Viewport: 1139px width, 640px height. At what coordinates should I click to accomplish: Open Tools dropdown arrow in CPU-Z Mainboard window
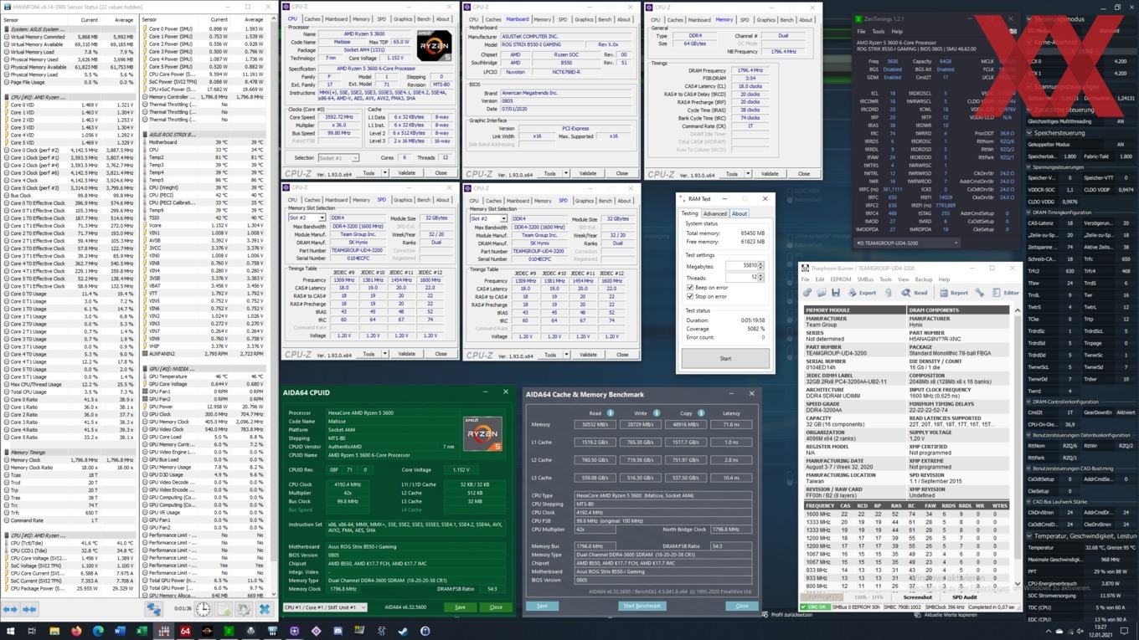(565, 173)
